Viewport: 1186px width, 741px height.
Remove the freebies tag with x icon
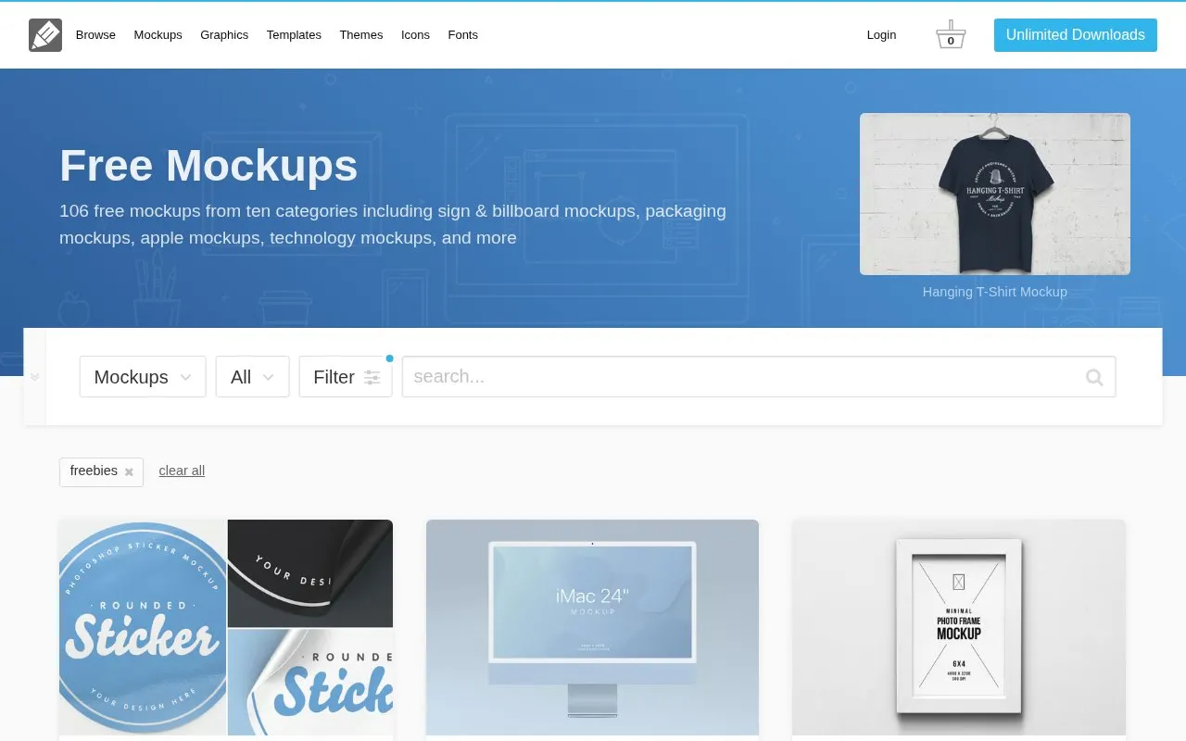point(129,472)
